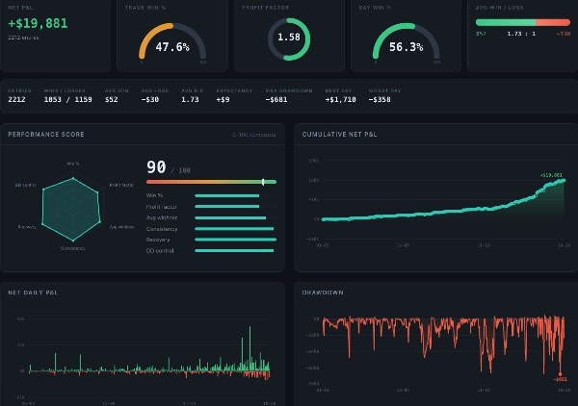Click the 0–100 composite note

(x=254, y=135)
